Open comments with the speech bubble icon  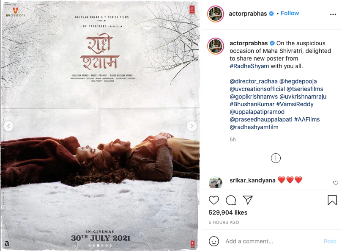coord(231,200)
